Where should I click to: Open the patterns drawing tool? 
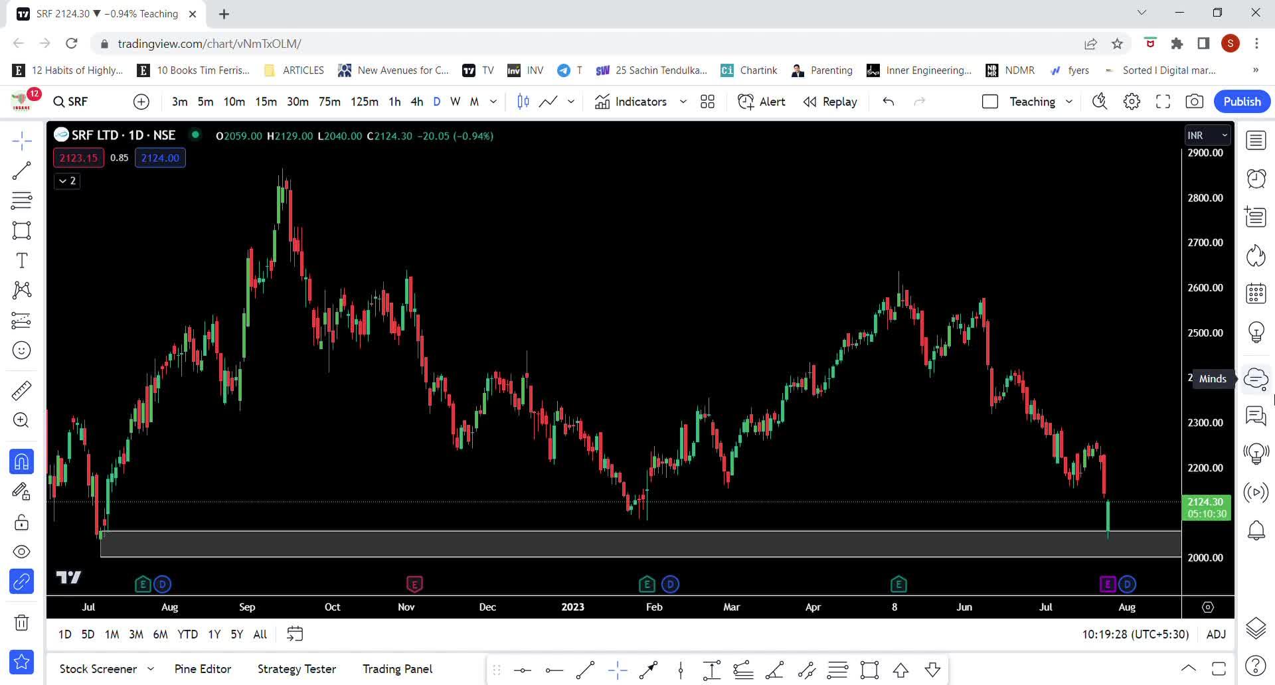pos(22,290)
